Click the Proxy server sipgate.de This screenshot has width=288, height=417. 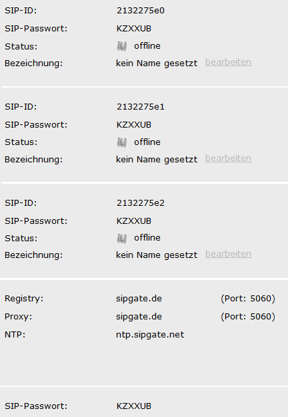pos(139,317)
